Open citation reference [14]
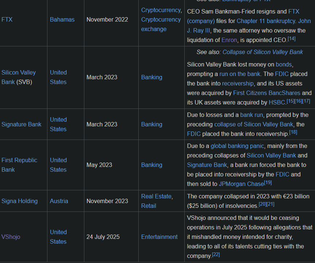 tap(292, 39)
